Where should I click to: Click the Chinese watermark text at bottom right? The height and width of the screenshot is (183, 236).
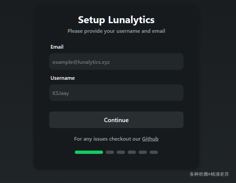point(209,174)
